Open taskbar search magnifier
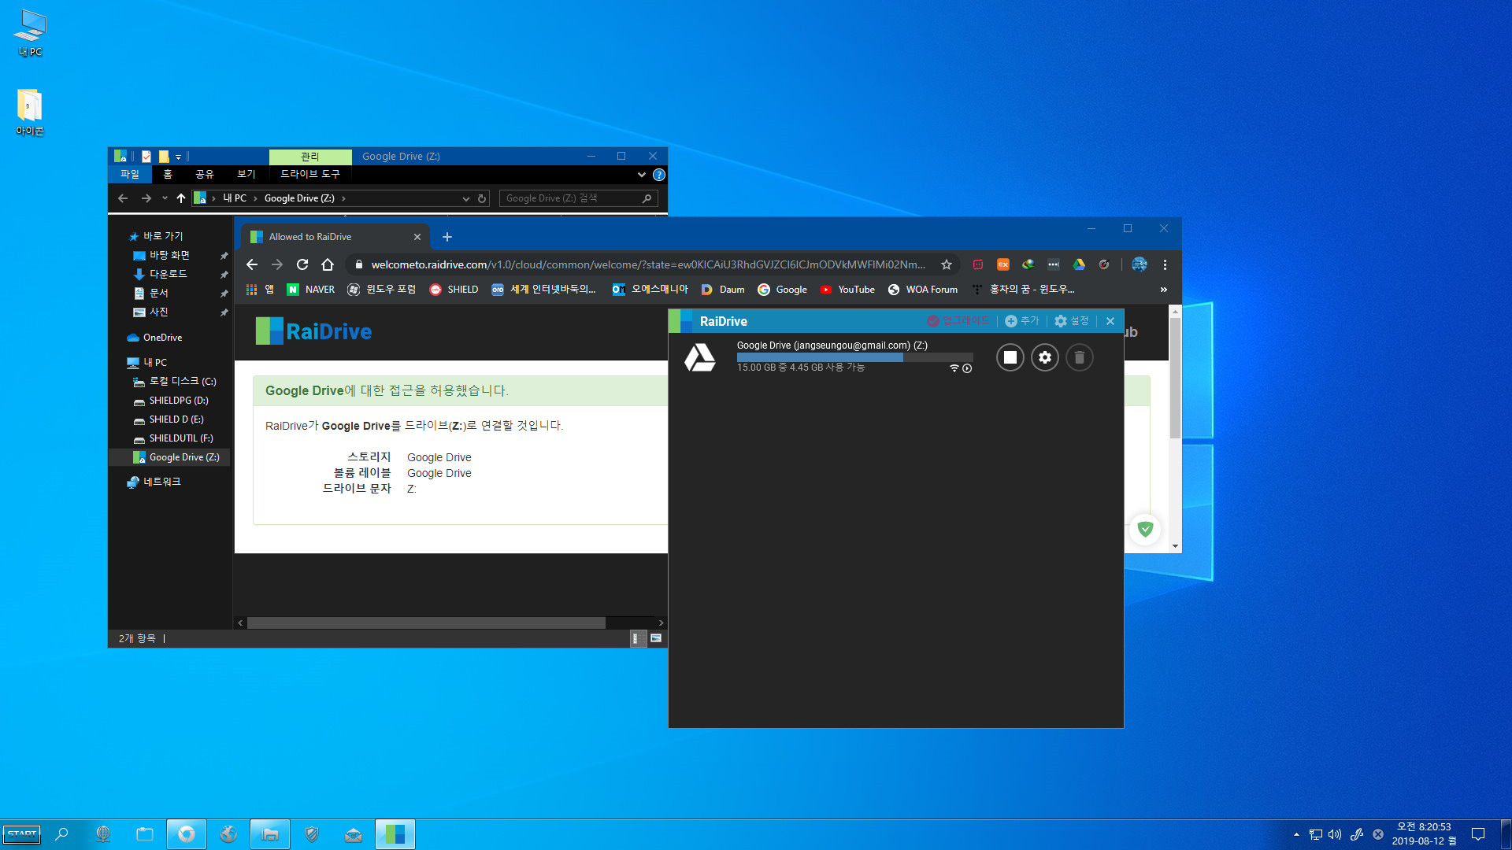 [x=61, y=834]
